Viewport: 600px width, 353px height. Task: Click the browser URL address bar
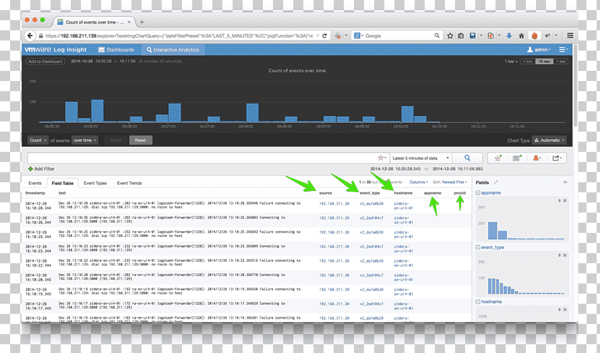179,36
